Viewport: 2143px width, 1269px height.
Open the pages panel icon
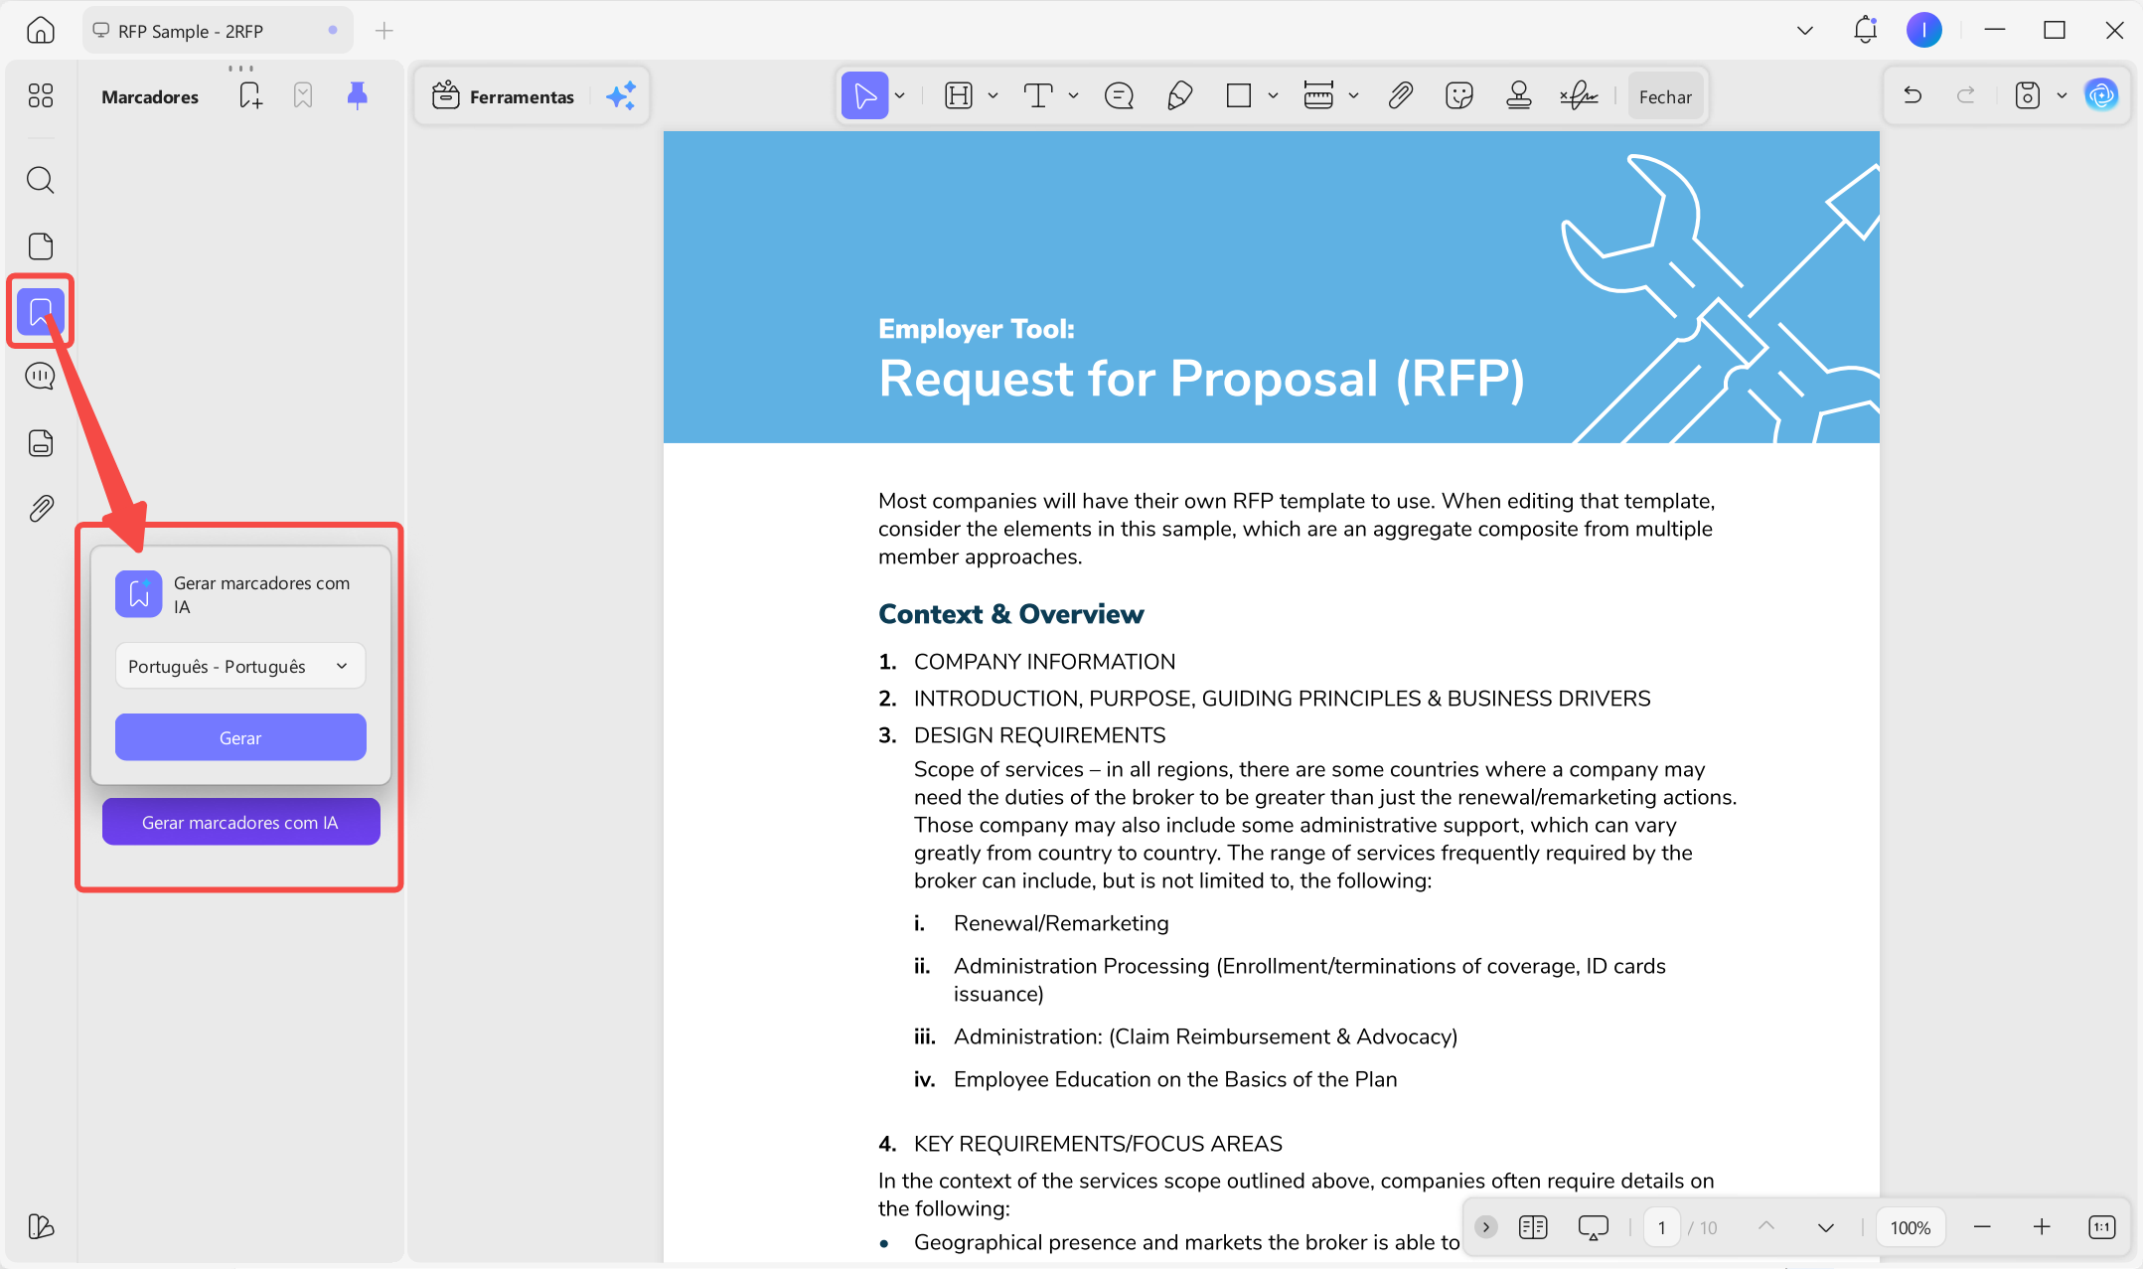point(41,245)
